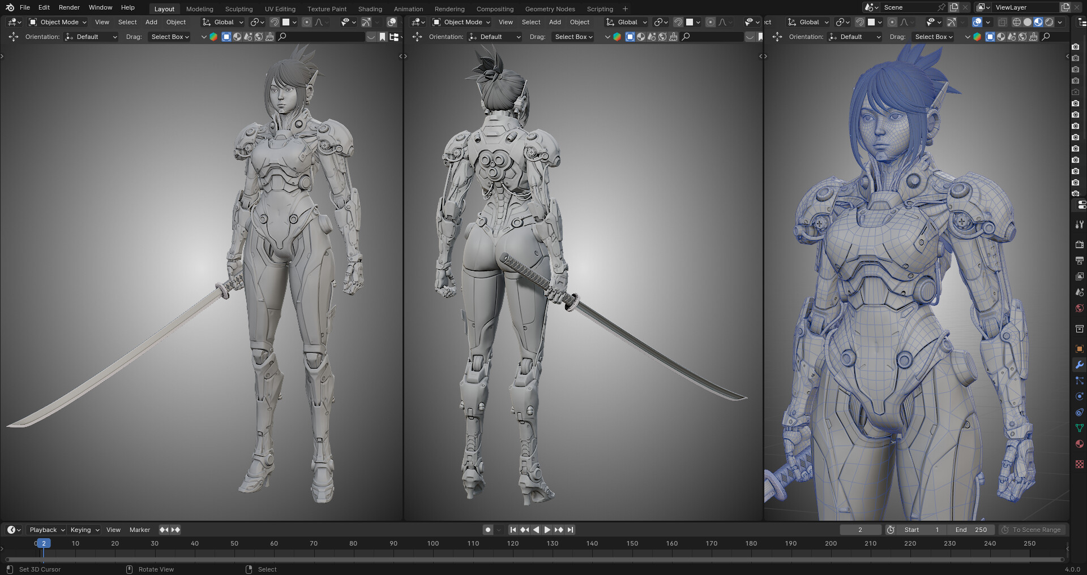The height and width of the screenshot is (575, 1087).
Task: Toggle material preview shading in right viewport
Action: (1038, 22)
